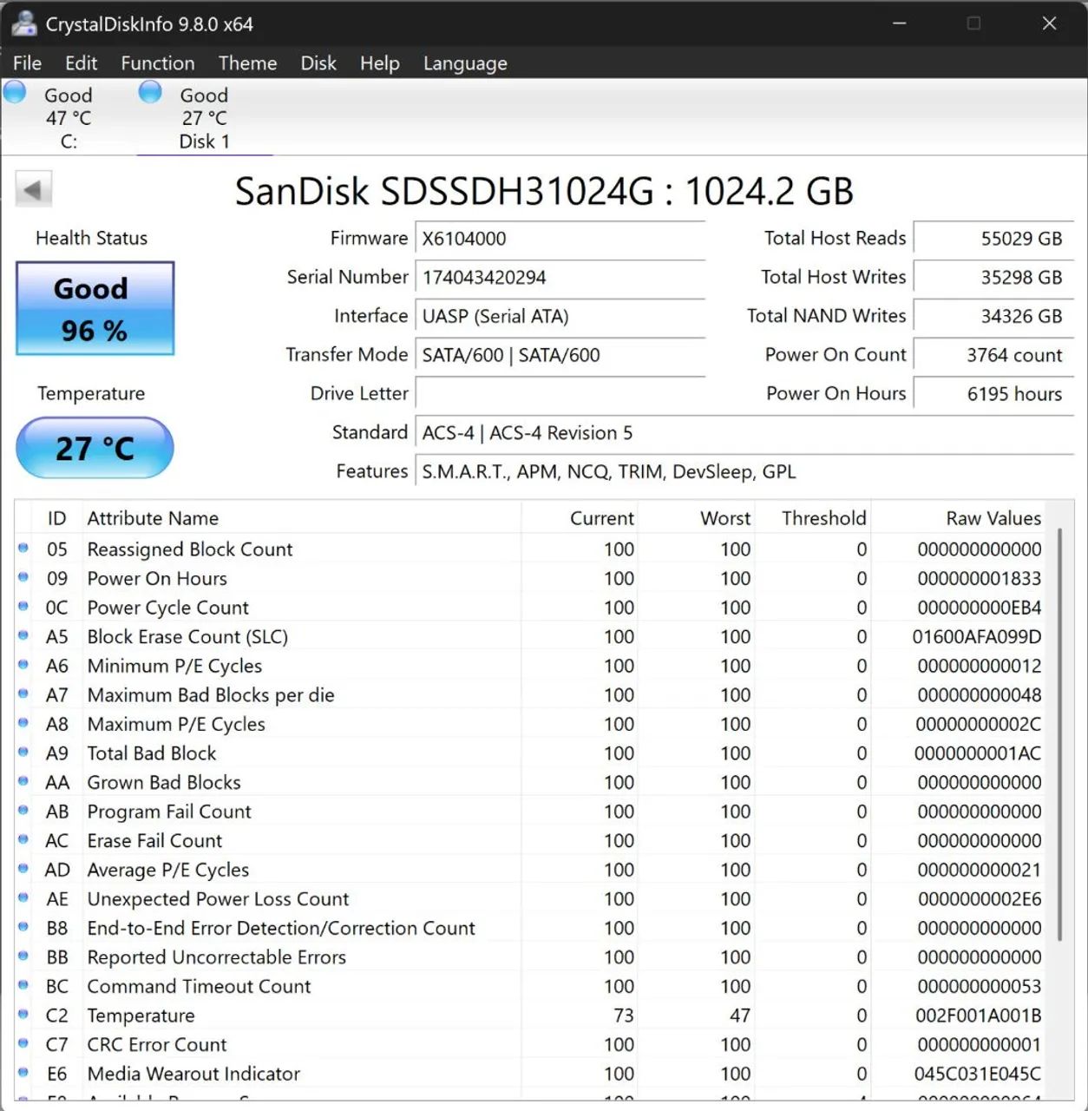The width and height of the screenshot is (1088, 1111).
Task: Click Total NAND Writes value 34326 GB
Action: pyautogui.click(x=994, y=316)
